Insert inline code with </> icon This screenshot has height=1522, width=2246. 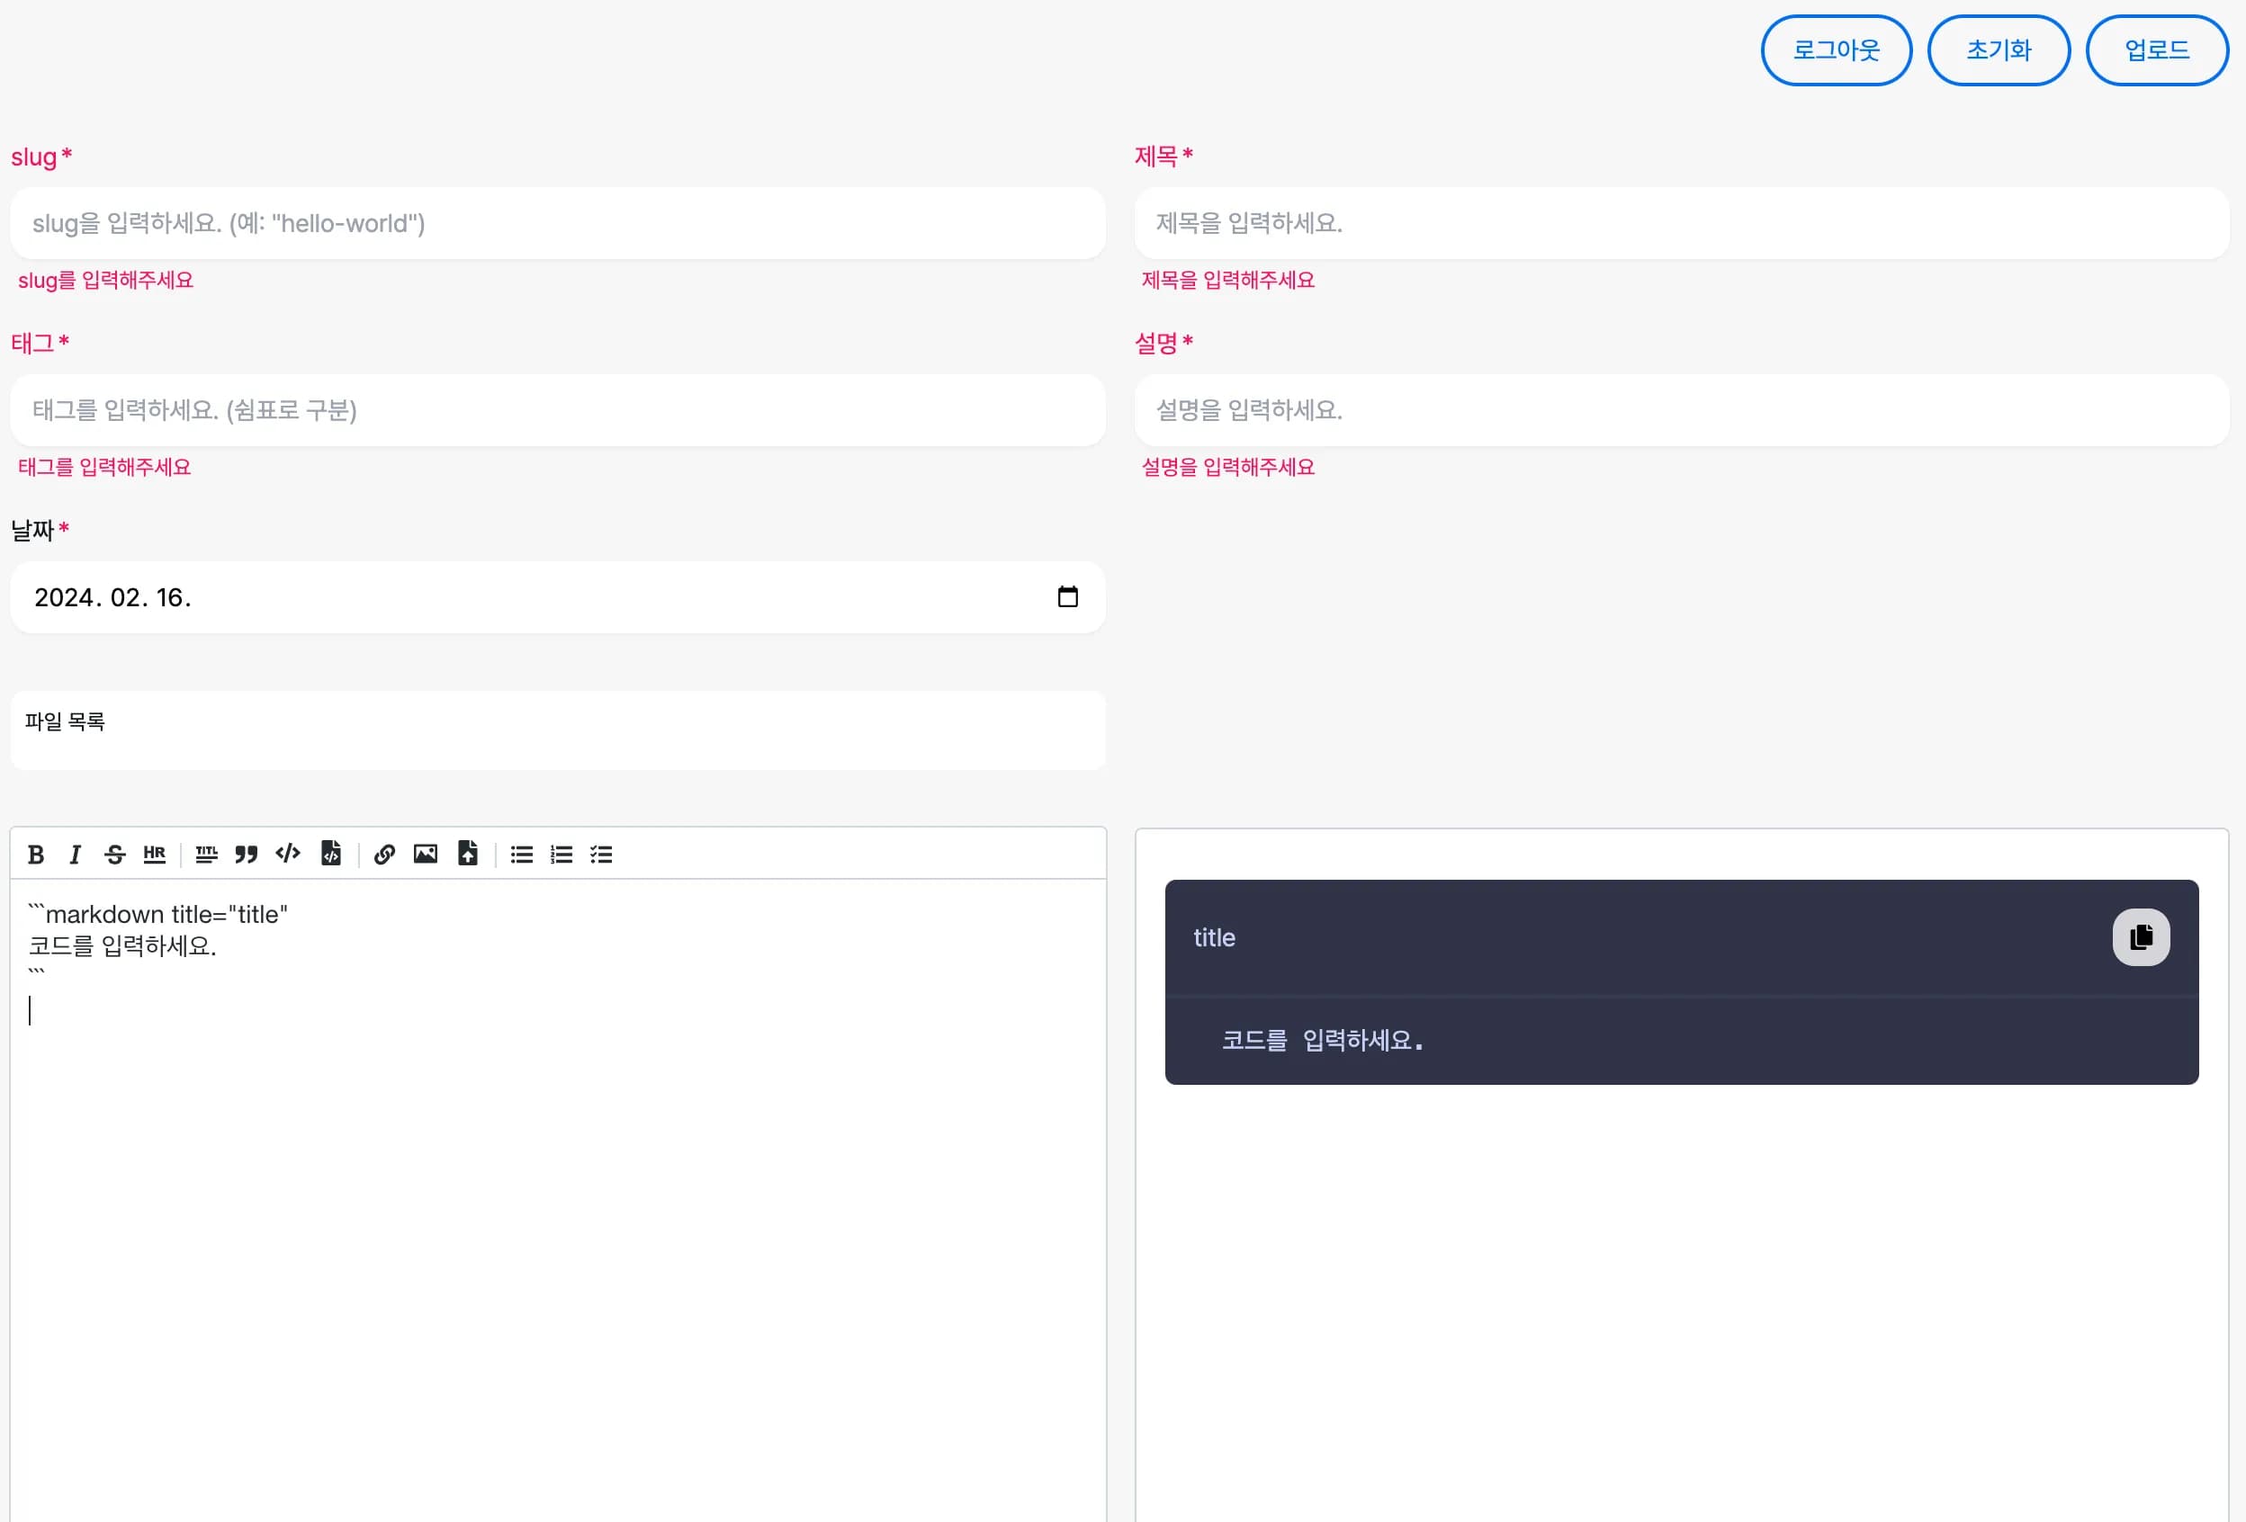point(288,854)
